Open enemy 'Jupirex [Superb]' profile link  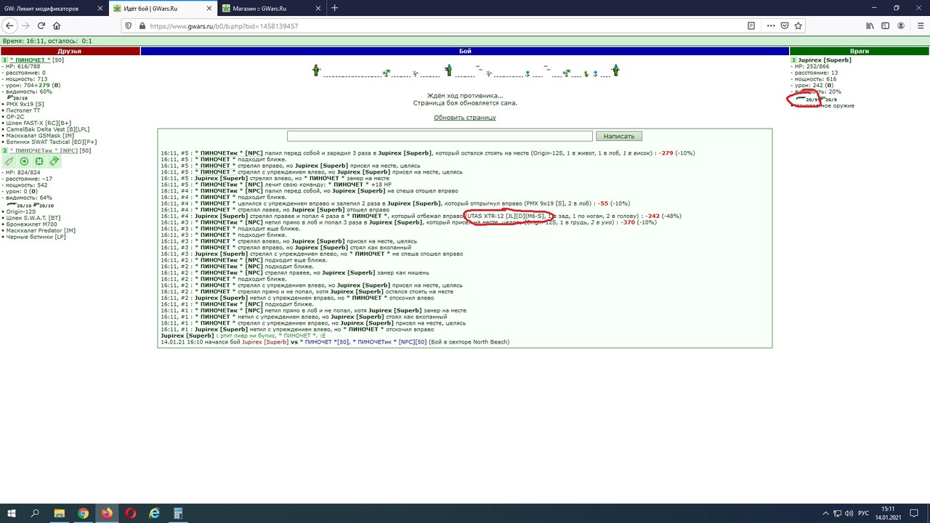coord(825,60)
